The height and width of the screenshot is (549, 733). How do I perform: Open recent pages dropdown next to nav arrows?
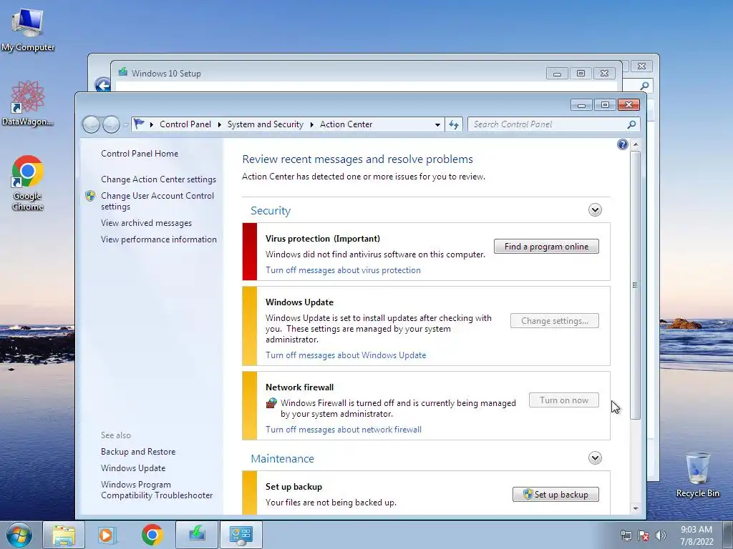pyautogui.click(x=125, y=124)
